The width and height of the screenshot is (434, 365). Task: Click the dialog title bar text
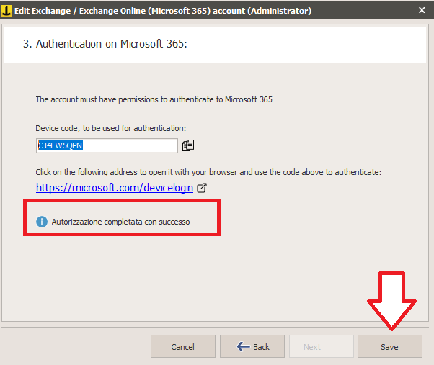(163, 11)
